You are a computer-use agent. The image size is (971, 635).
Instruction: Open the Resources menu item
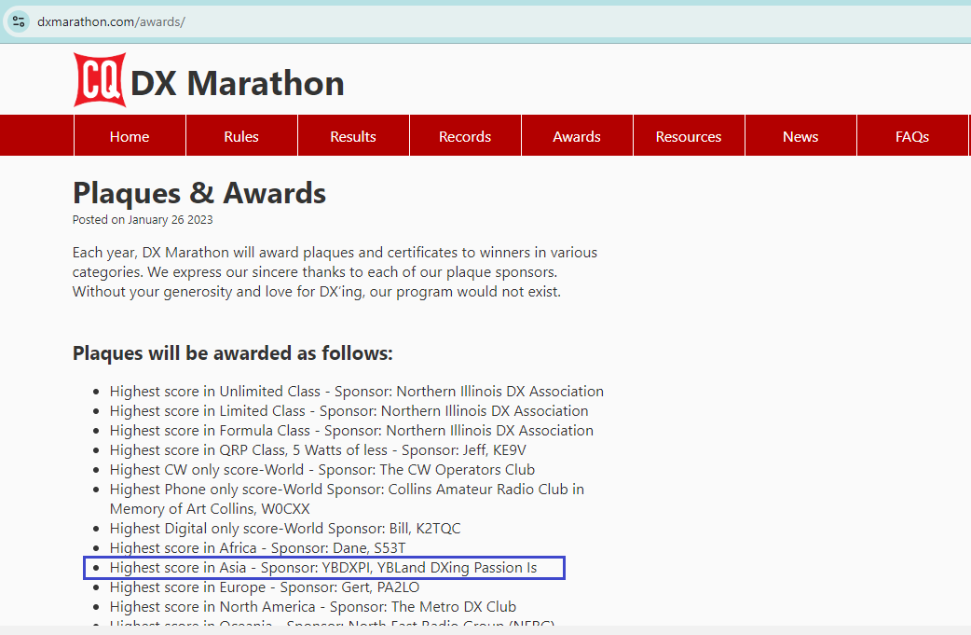(x=689, y=136)
